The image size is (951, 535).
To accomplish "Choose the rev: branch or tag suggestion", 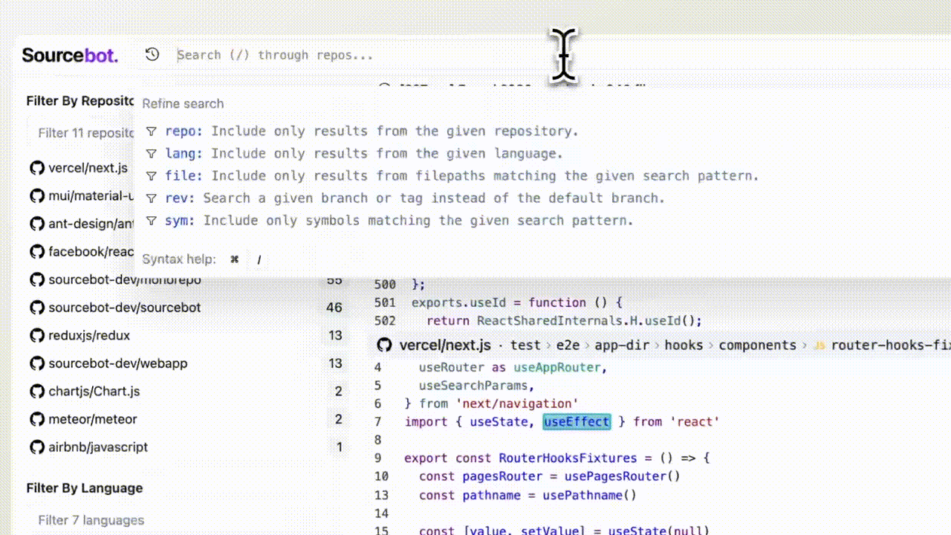I will pos(404,198).
